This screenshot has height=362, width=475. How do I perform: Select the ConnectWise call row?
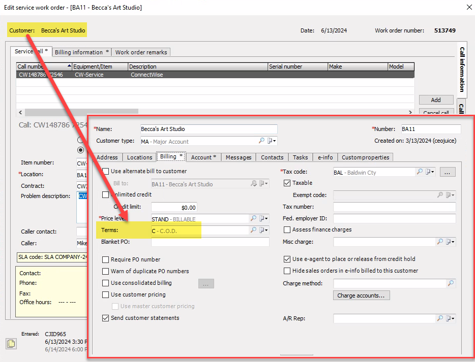pos(215,75)
